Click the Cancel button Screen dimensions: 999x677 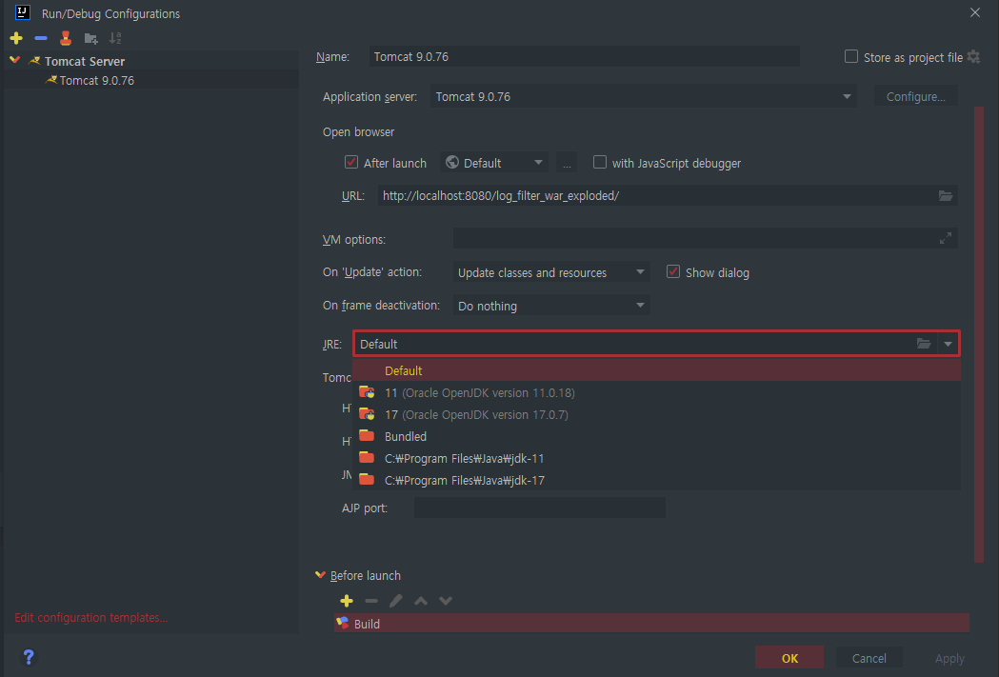pyautogui.click(x=869, y=658)
